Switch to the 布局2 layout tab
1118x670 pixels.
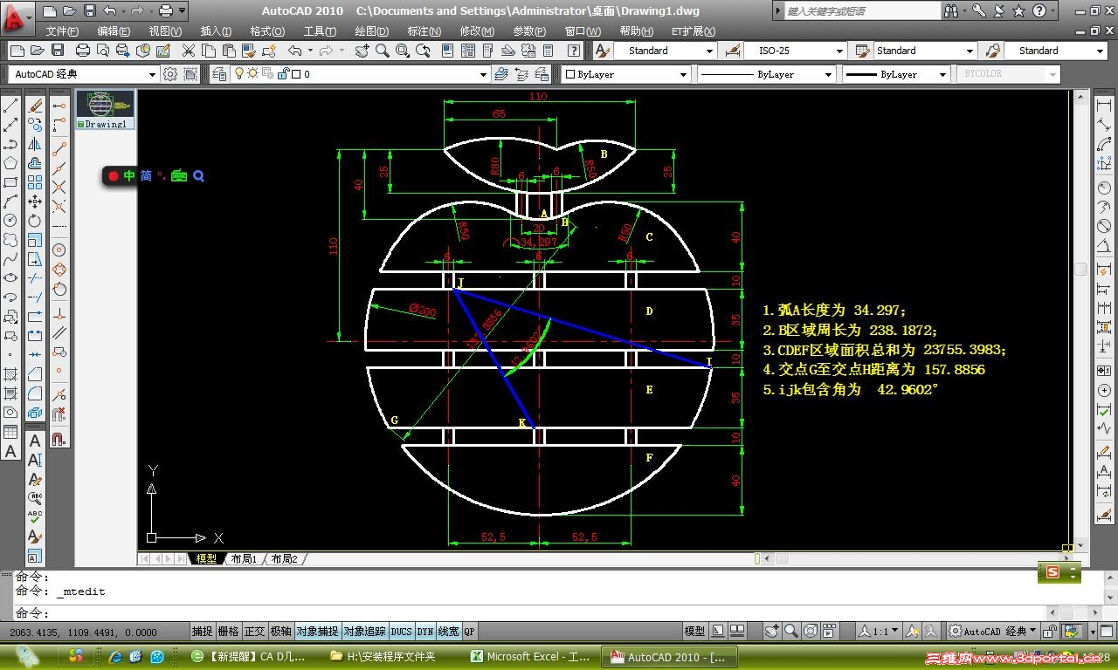pyautogui.click(x=284, y=559)
